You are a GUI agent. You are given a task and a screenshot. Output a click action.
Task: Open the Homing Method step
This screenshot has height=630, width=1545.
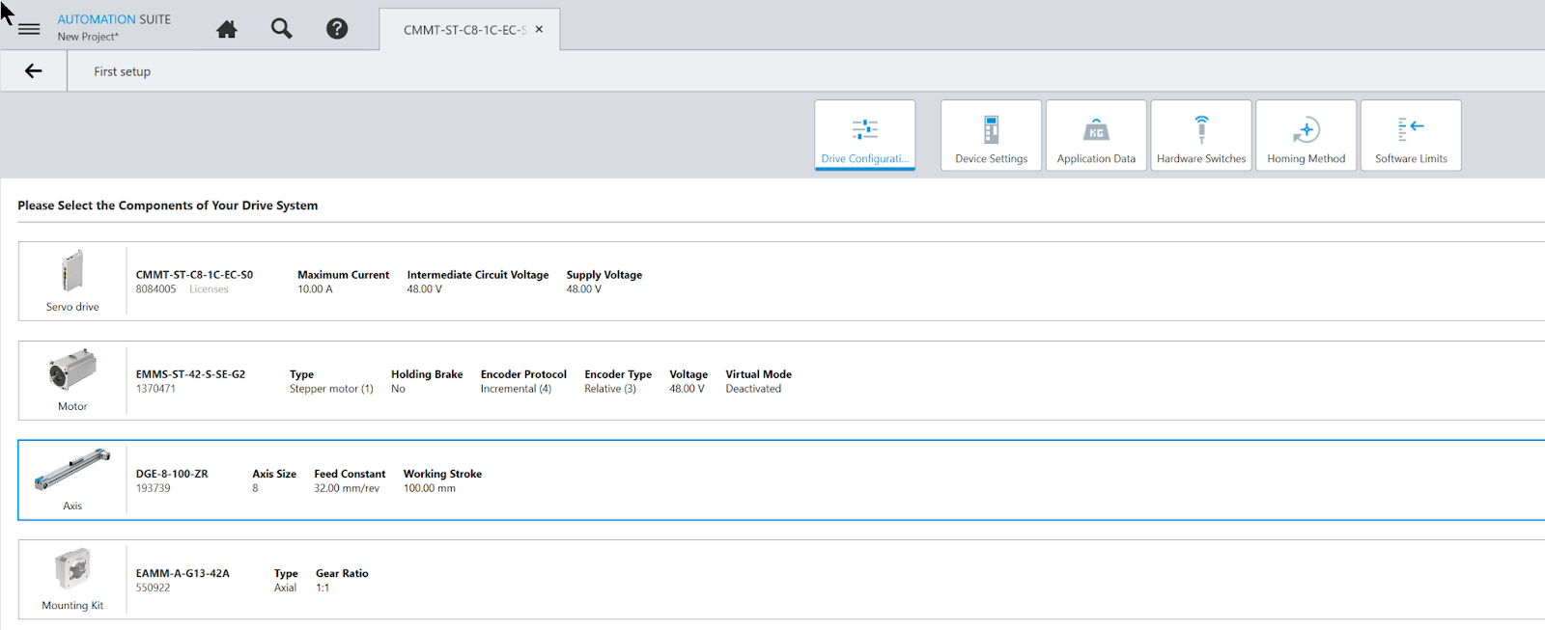pyautogui.click(x=1306, y=135)
